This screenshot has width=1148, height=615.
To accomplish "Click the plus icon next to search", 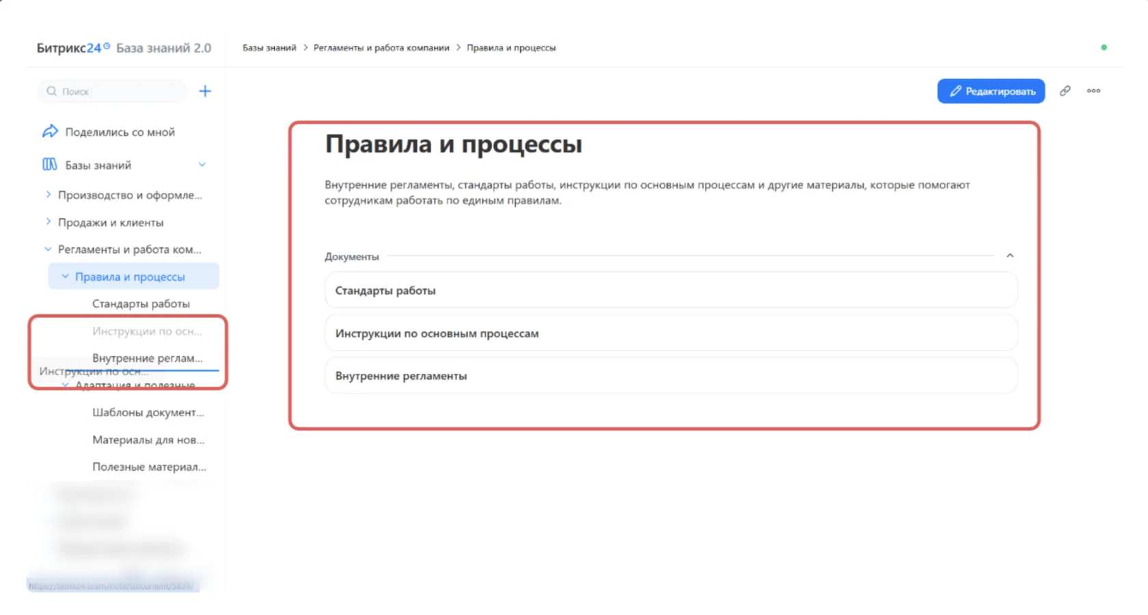I will coord(205,91).
